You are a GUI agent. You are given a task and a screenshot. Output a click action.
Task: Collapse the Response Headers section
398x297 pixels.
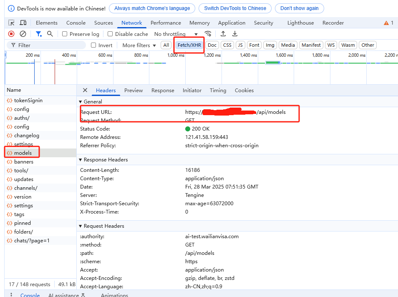[x=81, y=159]
